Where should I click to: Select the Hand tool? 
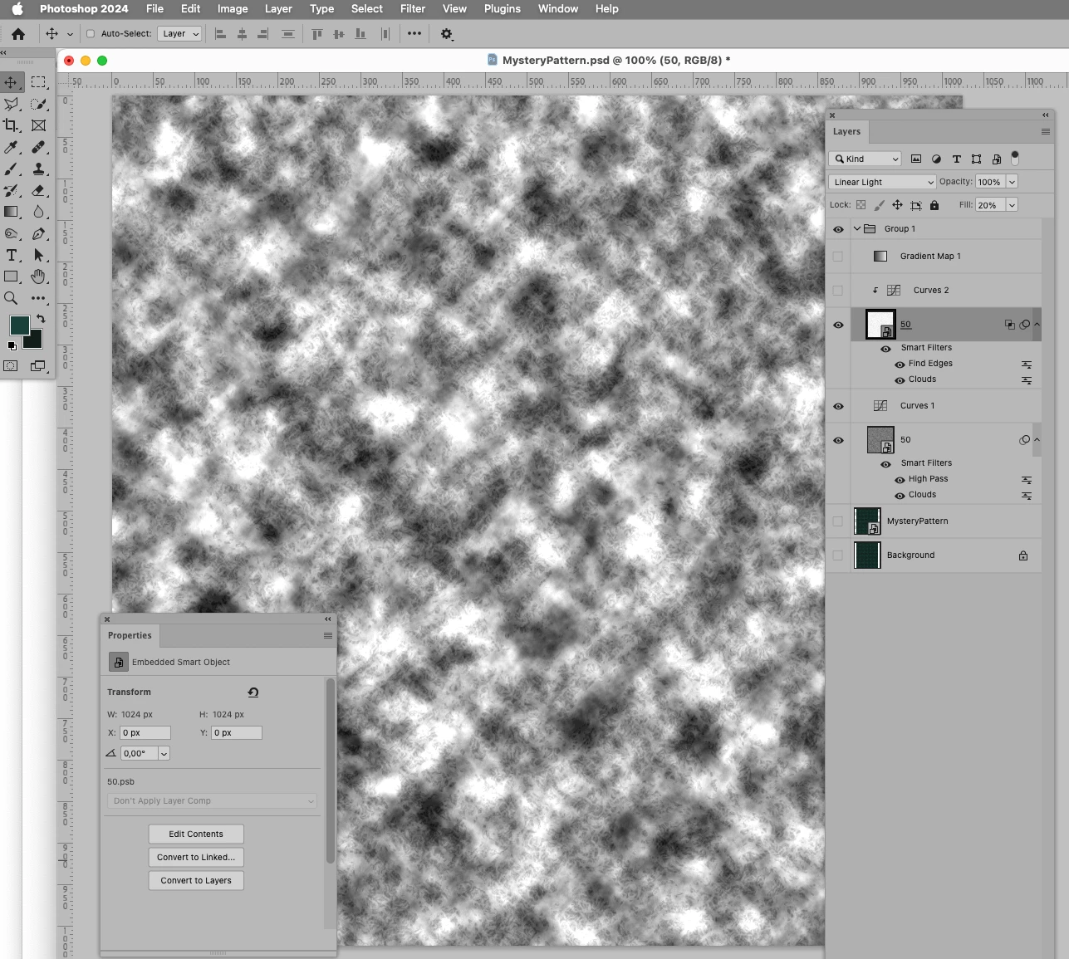38,276
